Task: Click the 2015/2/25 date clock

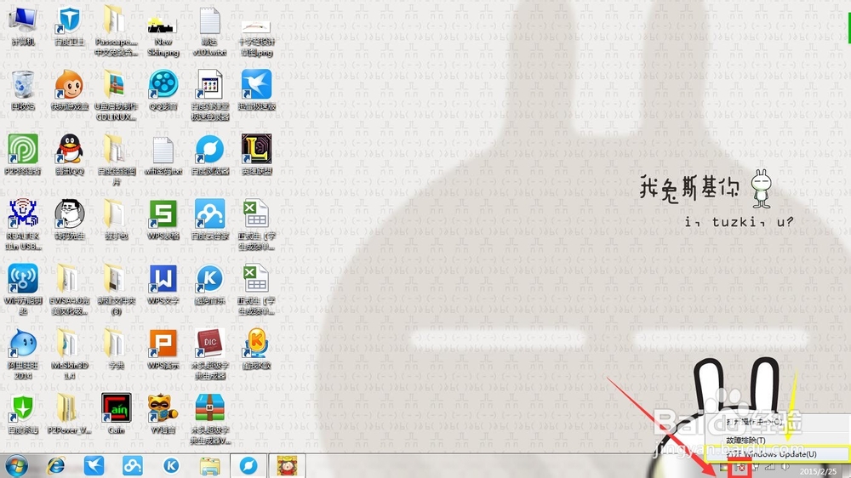Action: [x=818, y=471]
